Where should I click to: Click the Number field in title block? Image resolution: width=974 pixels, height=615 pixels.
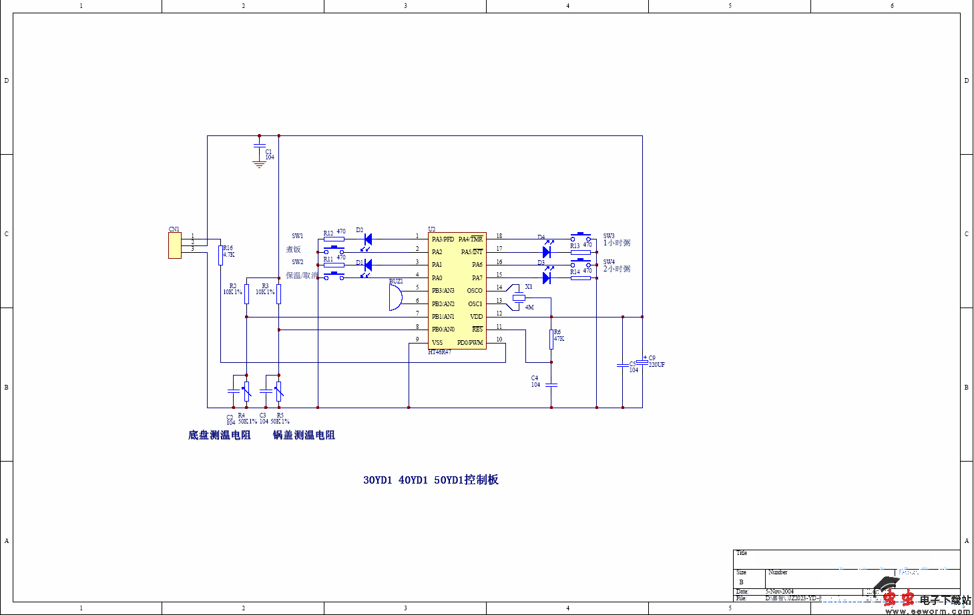(778, 572)
